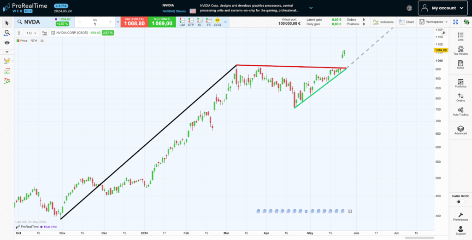
Task: Open dropdown arrow next to quantity
Action: tap(118, 22)
